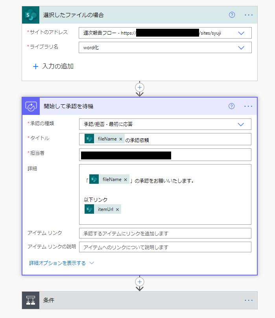Open help for 開始して承認を待機 action
275x318 pixels.
(232, 106)
